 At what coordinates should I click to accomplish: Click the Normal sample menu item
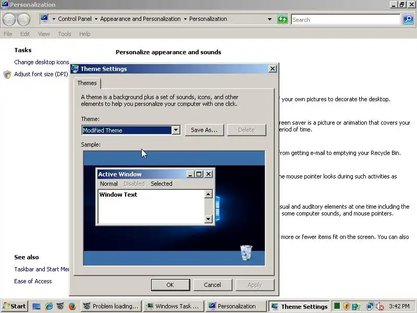pos(109,184)
